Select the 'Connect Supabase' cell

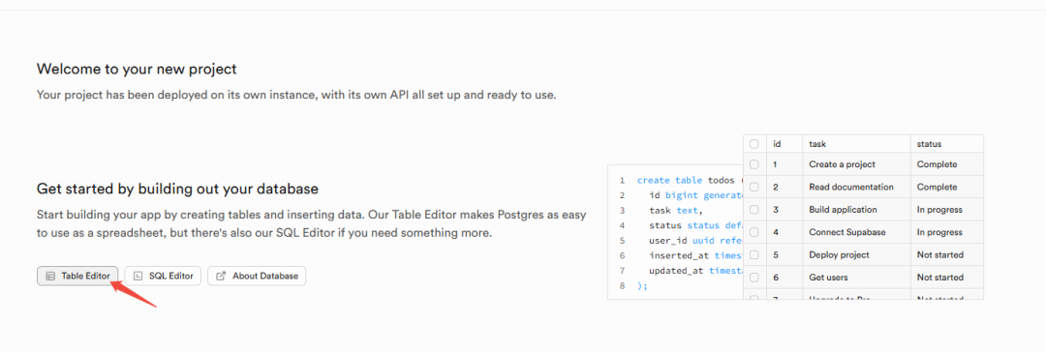pyautogui.click(x=856, y=232)
